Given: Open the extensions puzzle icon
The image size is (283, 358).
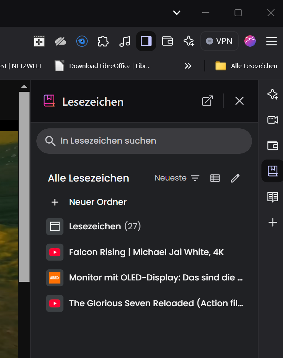Looking at the screenshot, I should (103, 41).
